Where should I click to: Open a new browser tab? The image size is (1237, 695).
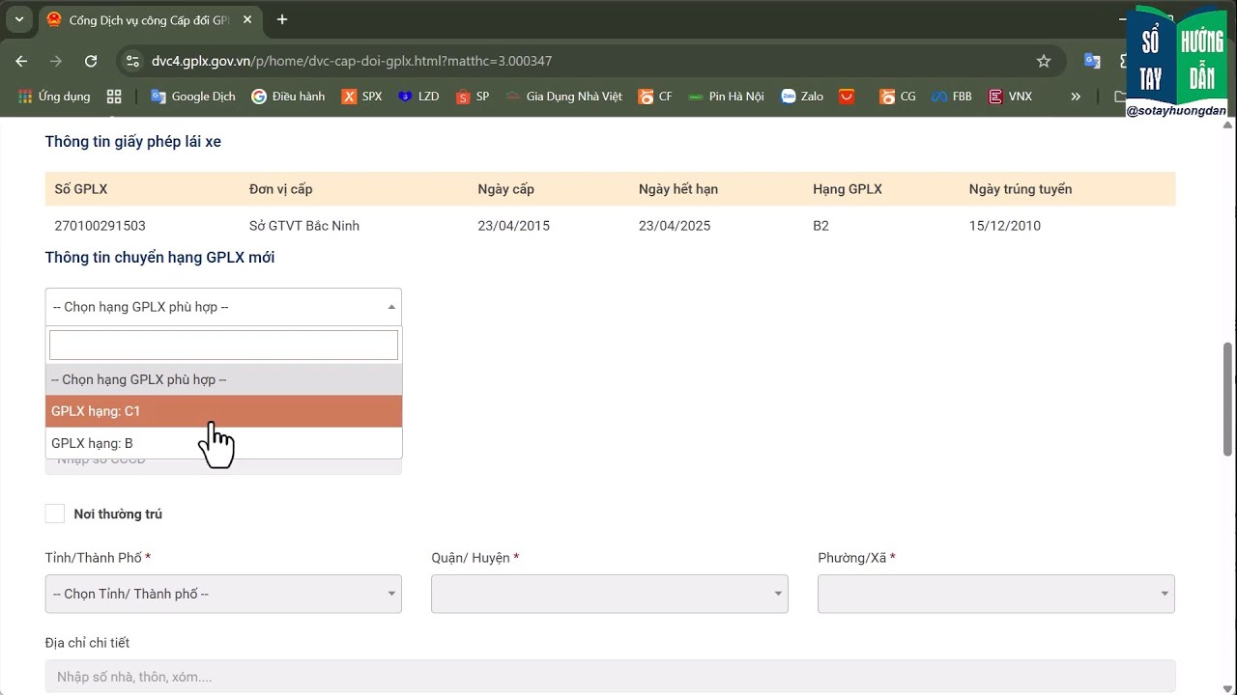pyautogui.click(x=282, y=19)
